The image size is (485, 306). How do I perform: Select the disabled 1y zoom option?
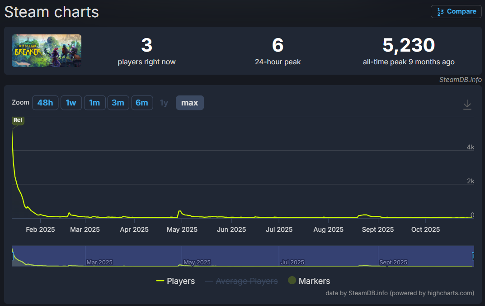pyautogui.click(x=164, y=103)
